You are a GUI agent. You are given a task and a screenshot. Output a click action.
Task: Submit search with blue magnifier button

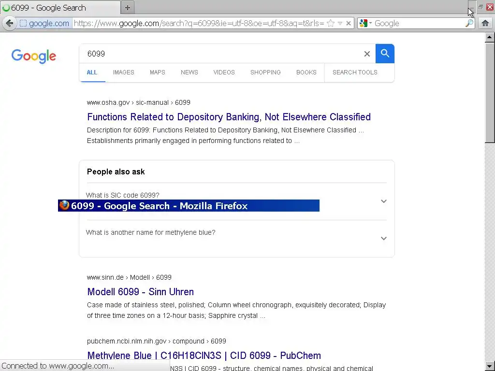click(x=385, y=54)
